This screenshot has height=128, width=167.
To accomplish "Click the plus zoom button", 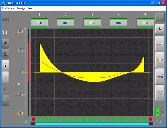I will pos(5,66).
